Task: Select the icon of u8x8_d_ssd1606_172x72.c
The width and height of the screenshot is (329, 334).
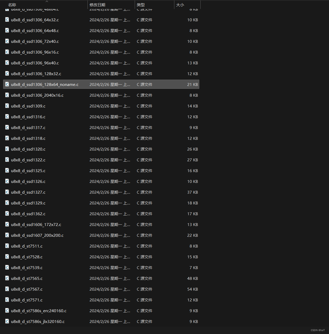Action: click(x=7, y=224)
